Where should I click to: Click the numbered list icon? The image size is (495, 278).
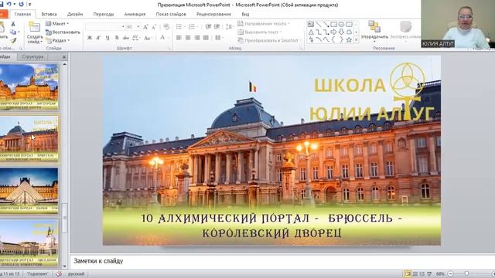pyautogui.click(x=192, y=27)
